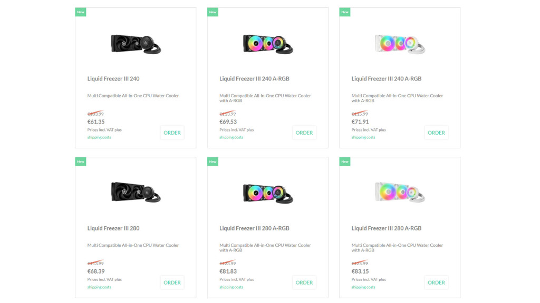
Task: View shipping costs for the €68.39 cooler
Action: pos(99,287)
